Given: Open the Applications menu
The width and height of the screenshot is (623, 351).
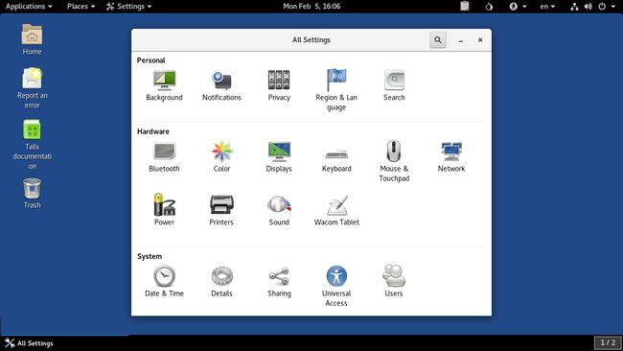Looking at the screenshot, I should 29,6.
